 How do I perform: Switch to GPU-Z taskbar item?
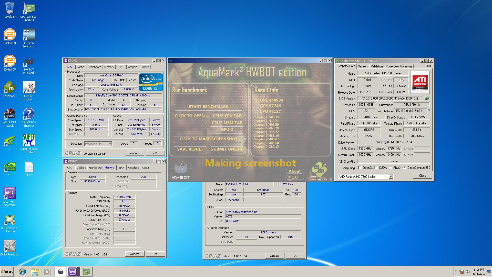(x=87, y=272)
